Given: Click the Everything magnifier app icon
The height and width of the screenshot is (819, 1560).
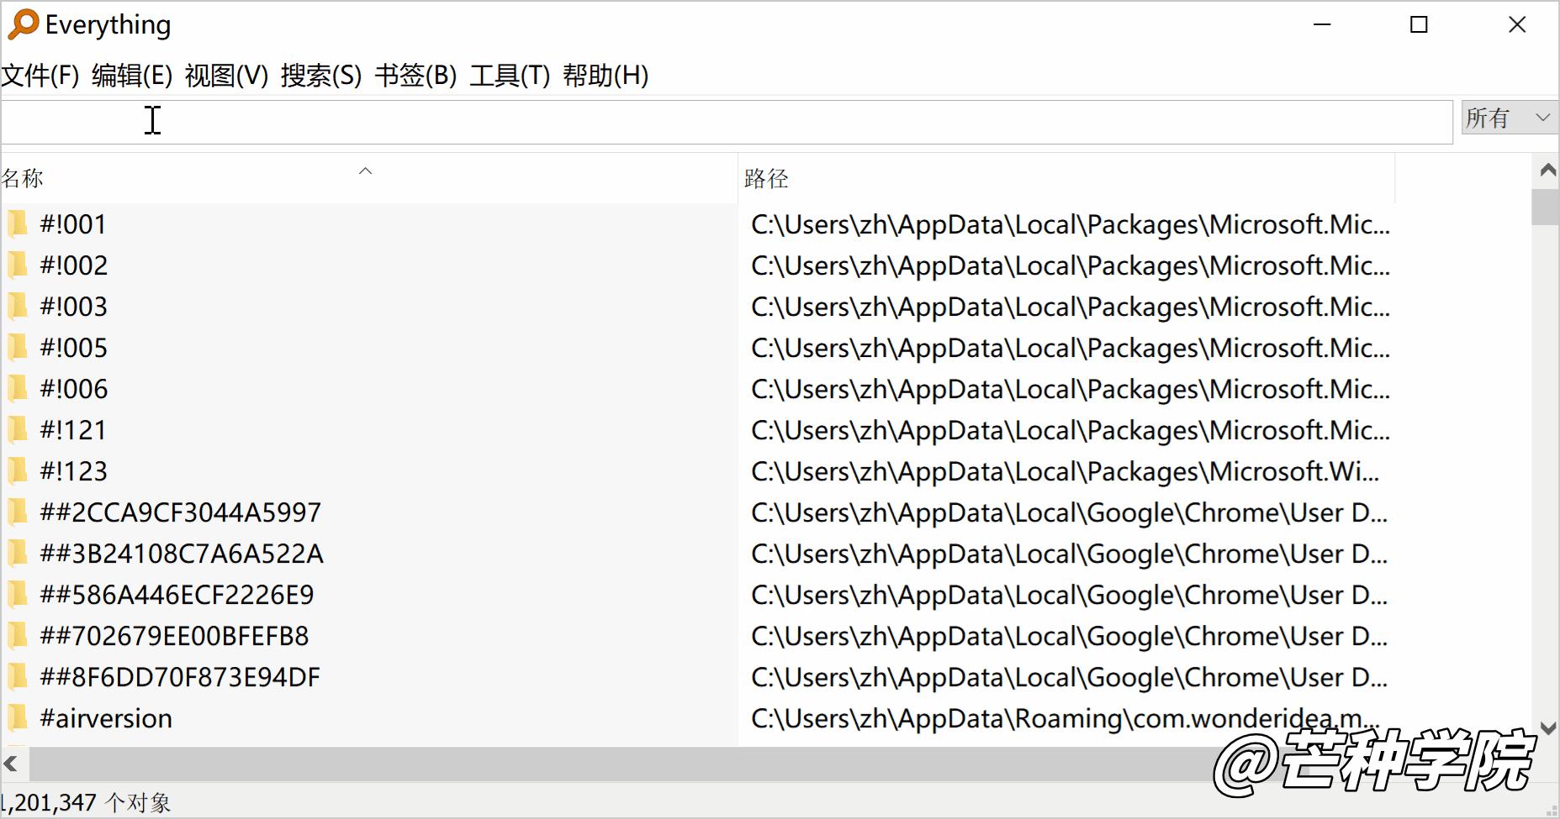Looking at the screenshot, I should (23, 24).
